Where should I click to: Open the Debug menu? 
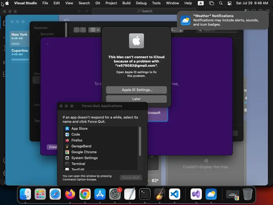coord(141,3)
